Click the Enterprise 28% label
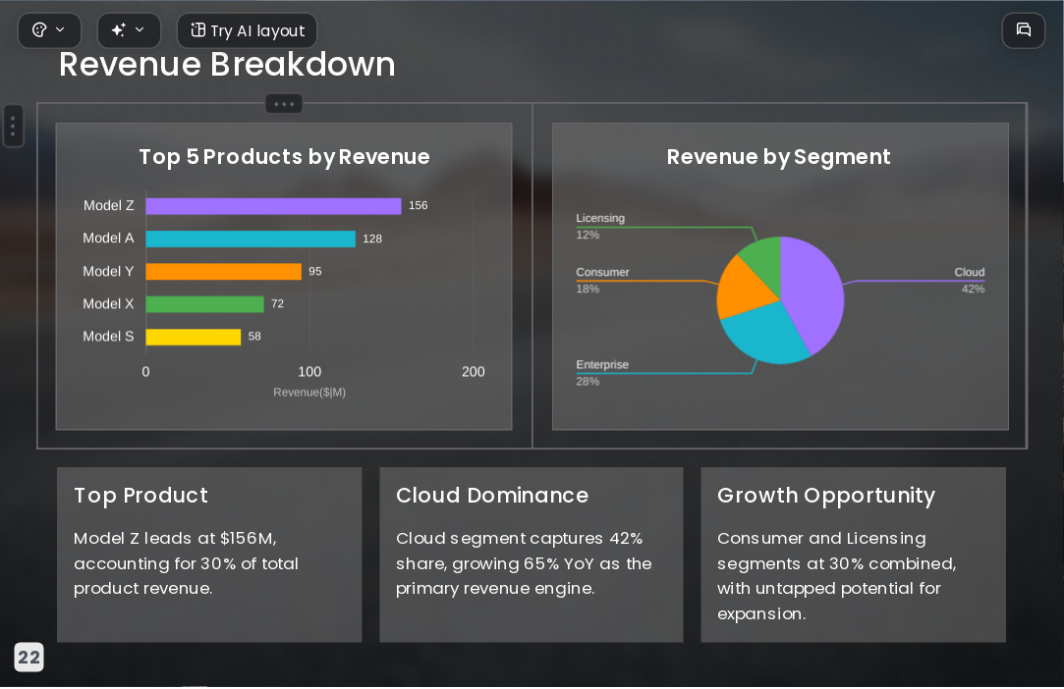 coord(602,373)
